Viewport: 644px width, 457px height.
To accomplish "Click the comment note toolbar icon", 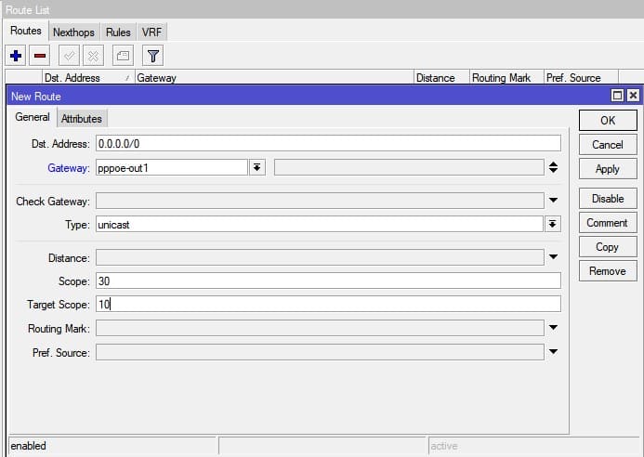I will click(x=123, y=56).
